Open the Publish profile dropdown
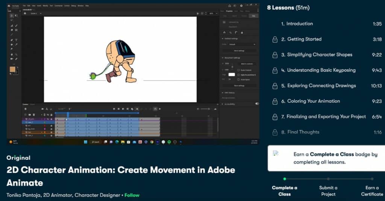This screenshot has height=201, width=385. (x=242, y=44)
